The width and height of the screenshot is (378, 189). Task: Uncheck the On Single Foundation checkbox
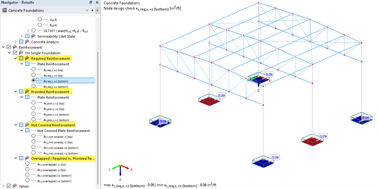(x=14, y=52)
